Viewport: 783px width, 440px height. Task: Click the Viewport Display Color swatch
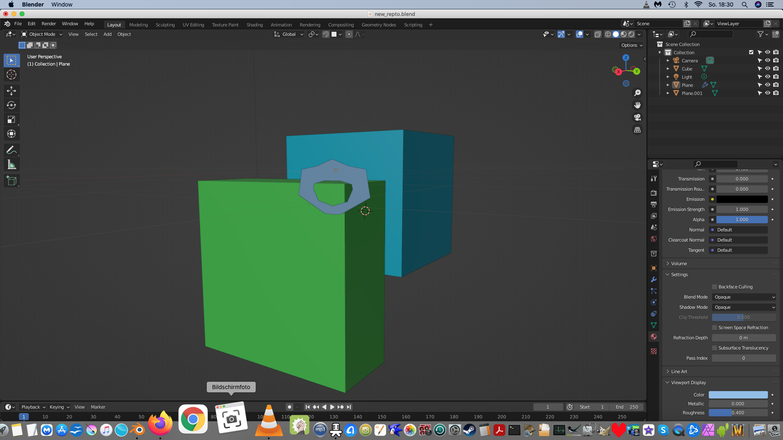(x=738, y=395)
